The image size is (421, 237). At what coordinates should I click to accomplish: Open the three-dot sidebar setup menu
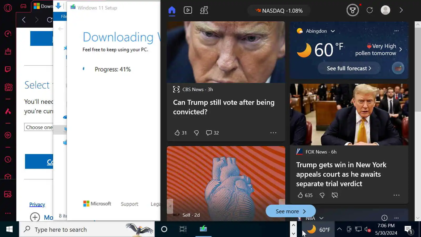pos(8,213)
